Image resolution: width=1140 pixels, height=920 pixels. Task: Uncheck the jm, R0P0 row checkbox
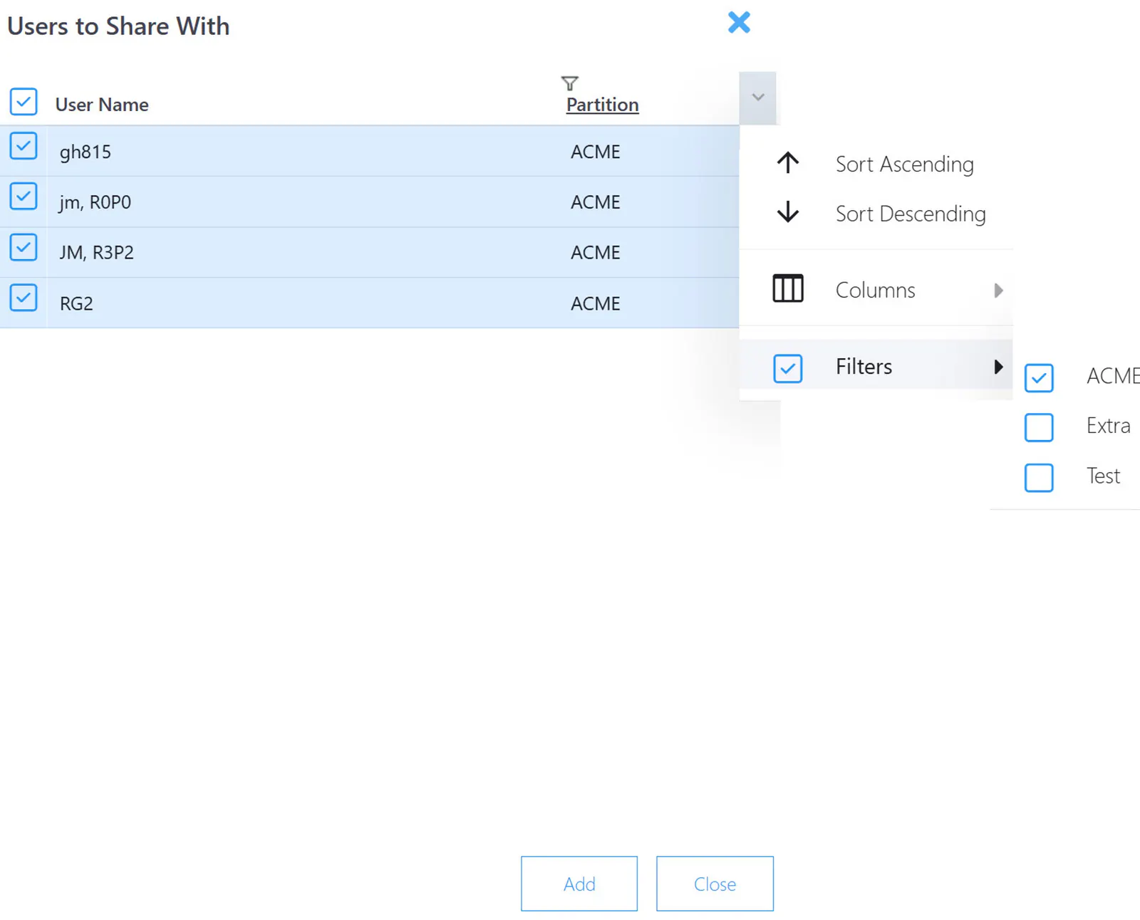click(x=24, y=197)
